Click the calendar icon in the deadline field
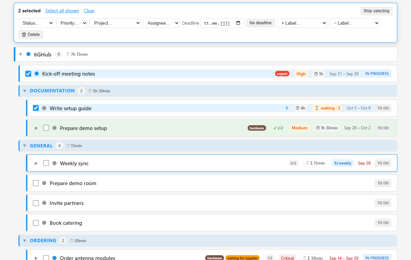Image resolution: width=411 pixels, height=260 pixels. [238, 23]
